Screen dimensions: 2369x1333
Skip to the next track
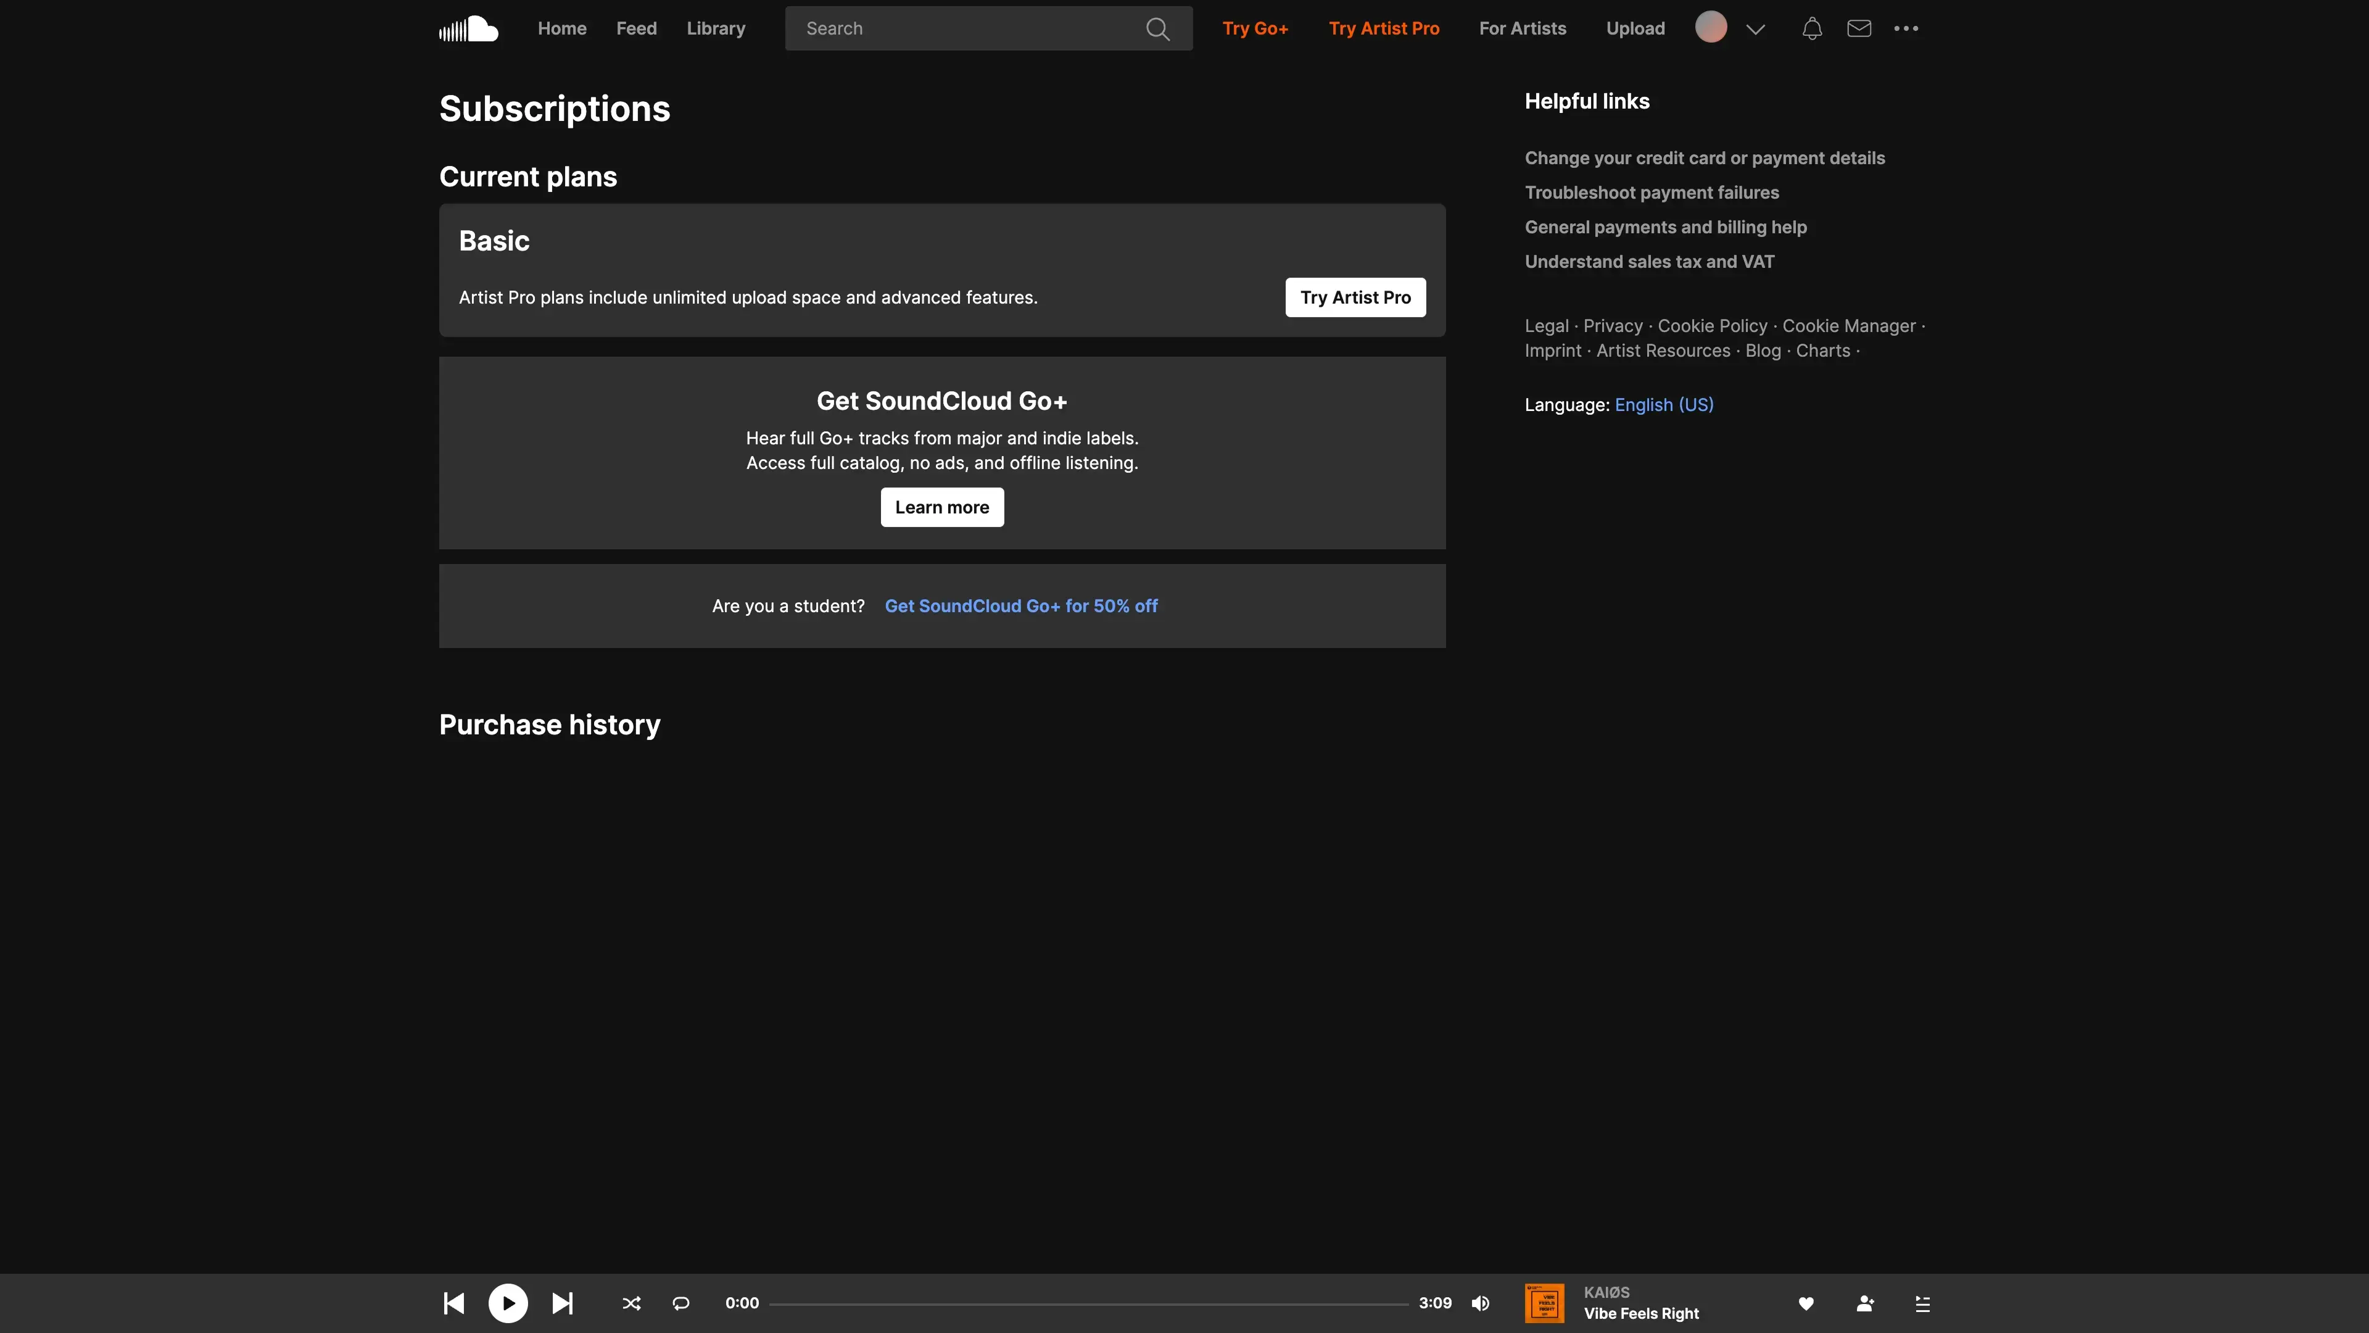(562, 1303)
